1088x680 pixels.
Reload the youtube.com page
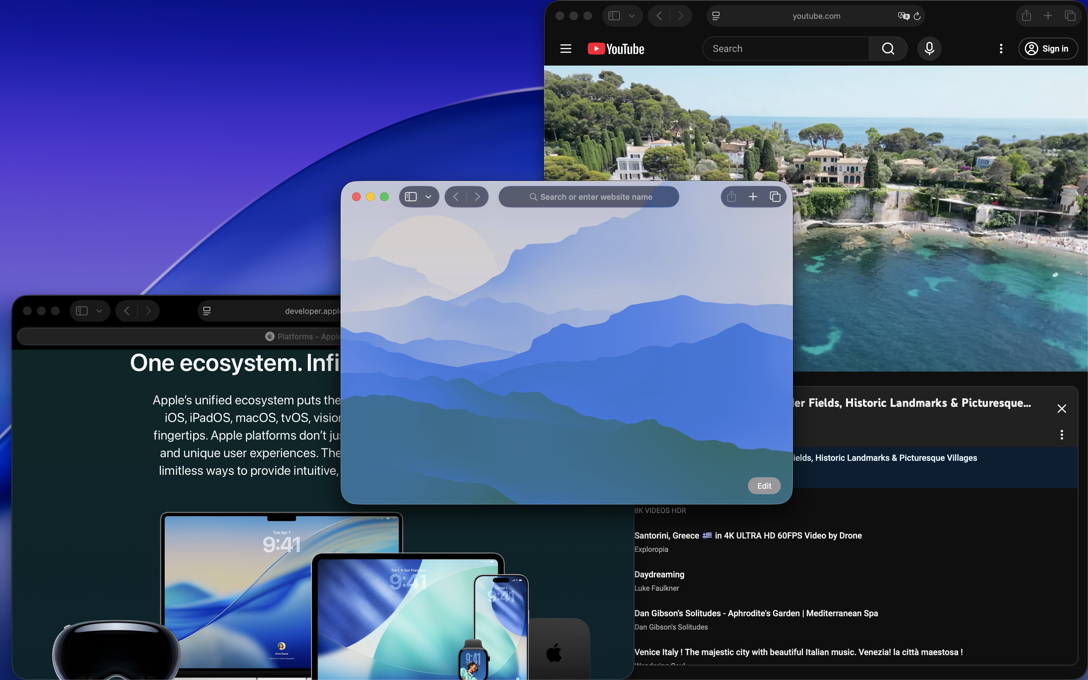click(x=917, y=16)
